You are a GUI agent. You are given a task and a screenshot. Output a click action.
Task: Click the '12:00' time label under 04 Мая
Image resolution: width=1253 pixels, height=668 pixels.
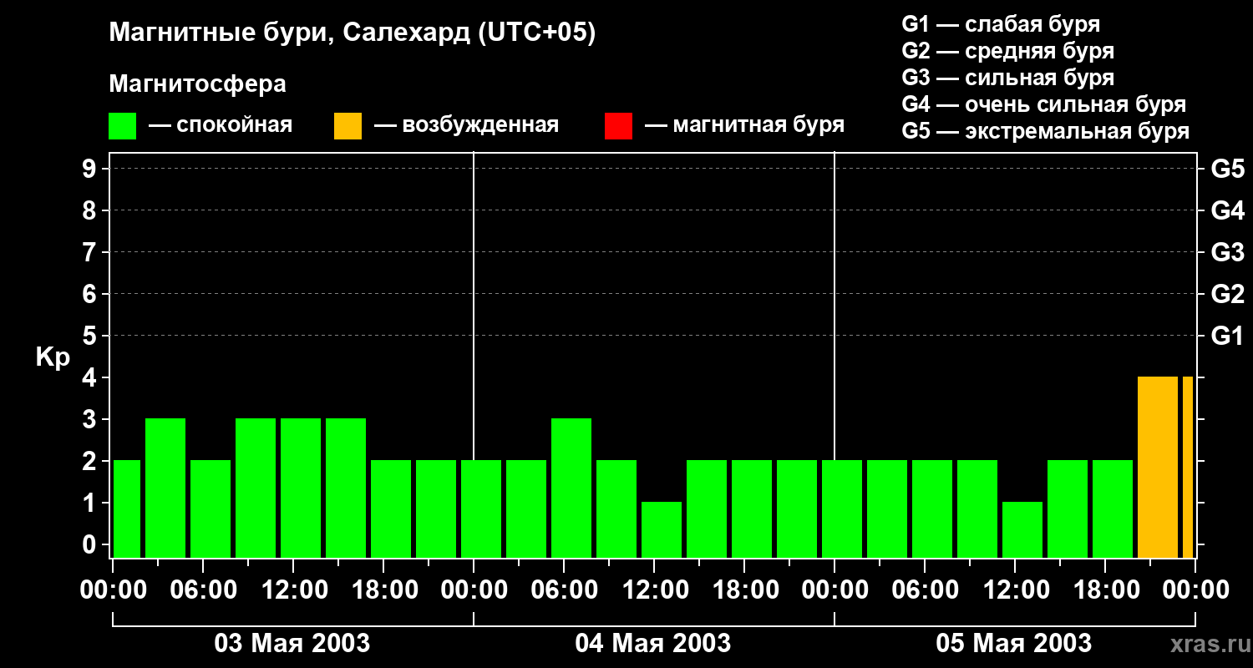[x=654, y=590]
